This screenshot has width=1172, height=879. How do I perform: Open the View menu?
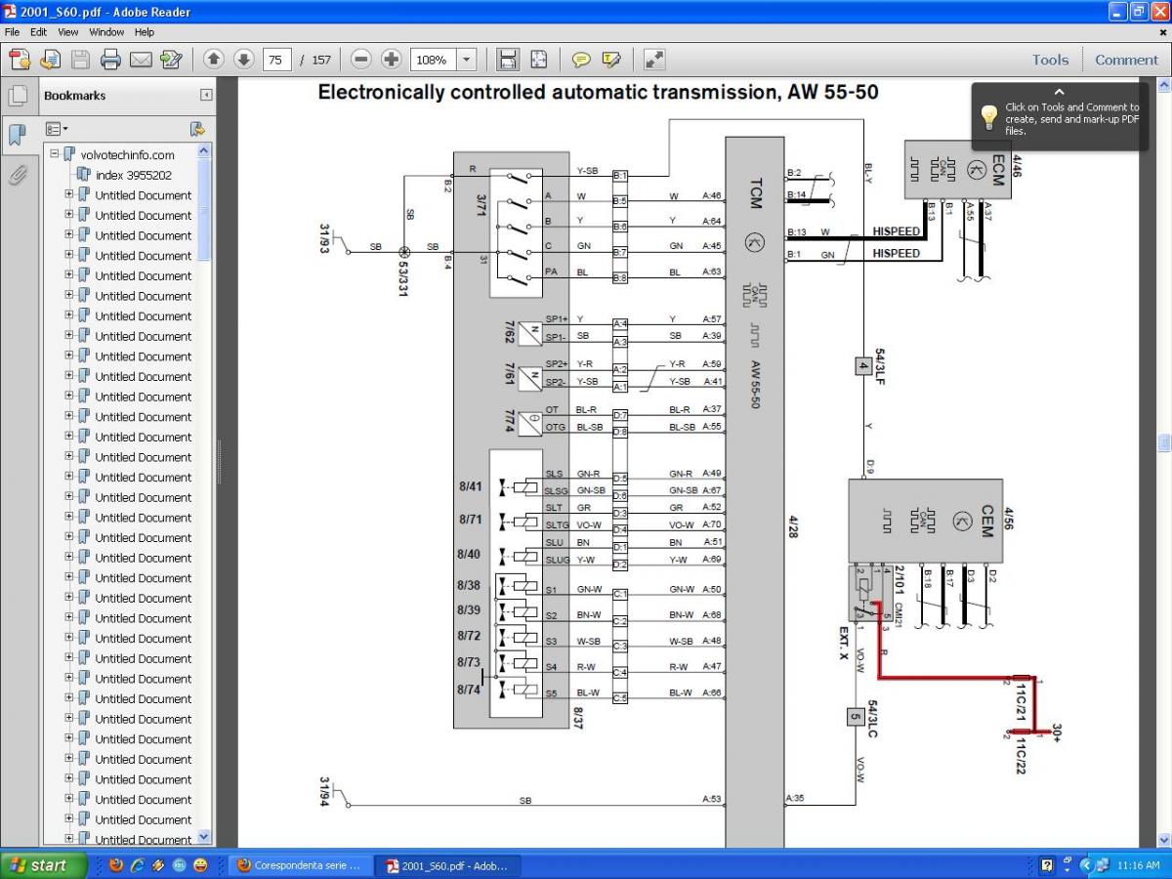point(67,32)
